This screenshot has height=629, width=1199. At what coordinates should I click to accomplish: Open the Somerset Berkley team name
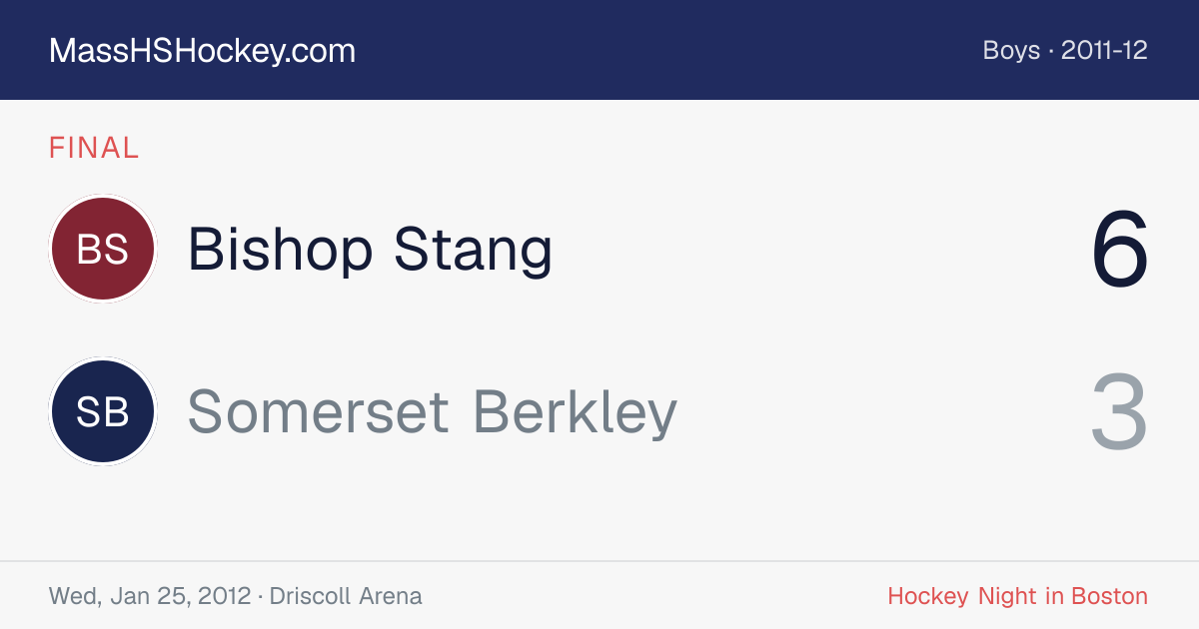point(433,411)
